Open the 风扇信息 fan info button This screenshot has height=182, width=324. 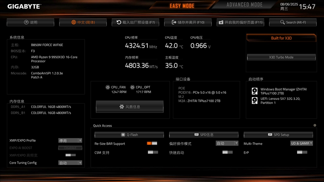tap(130, 107)
